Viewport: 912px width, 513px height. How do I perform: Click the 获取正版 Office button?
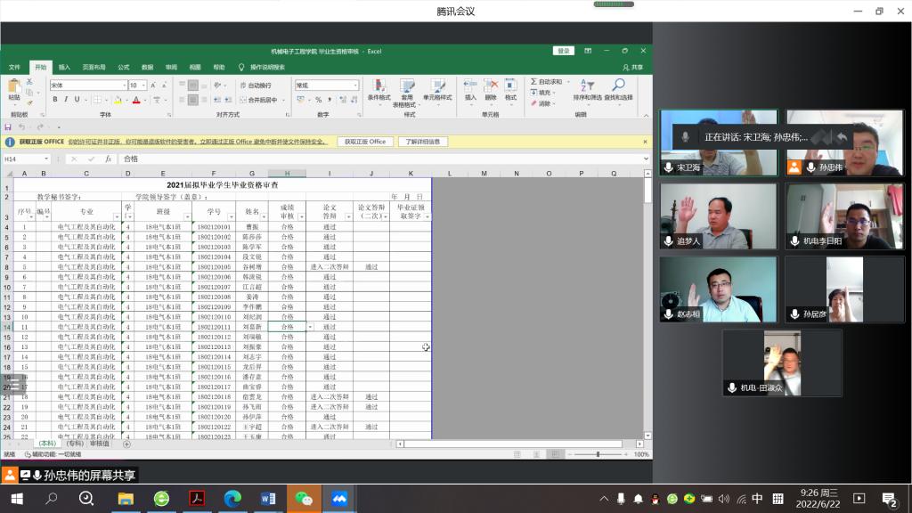(x=364, y=142)
